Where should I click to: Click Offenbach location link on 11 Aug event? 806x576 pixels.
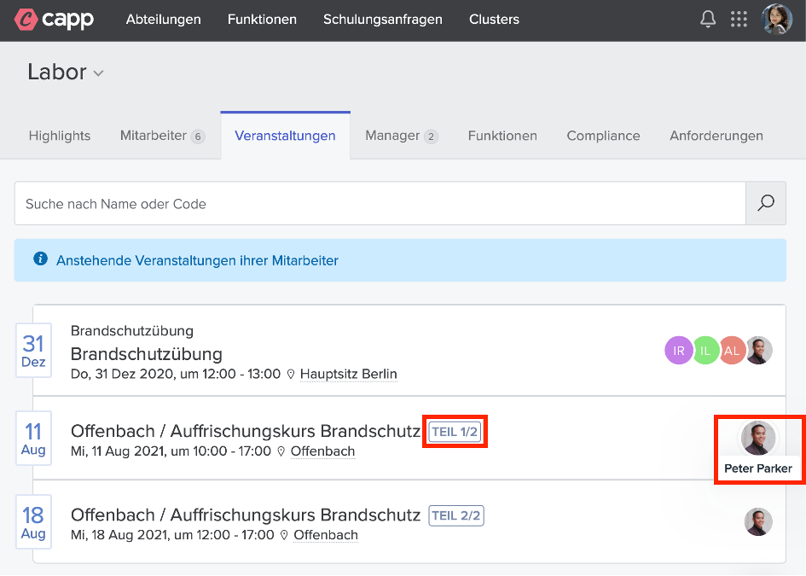click(x=322, y=451)
